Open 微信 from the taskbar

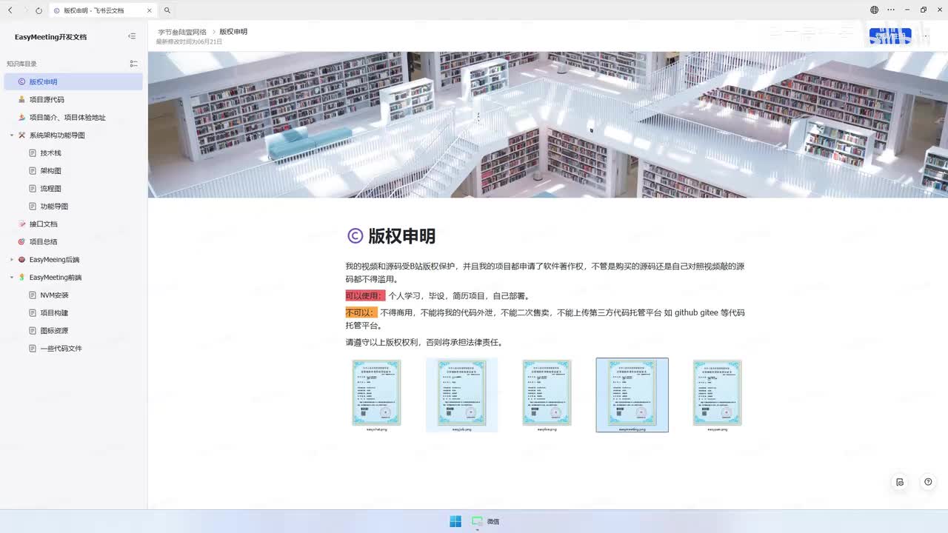point(486,521)
